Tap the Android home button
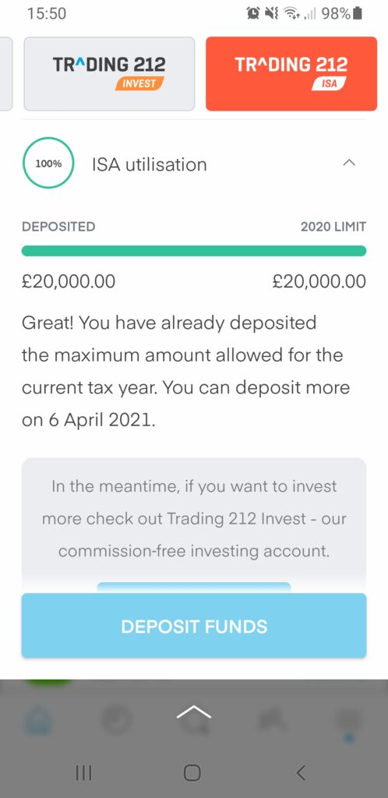This screenshot has width=388, height=798. click(192, 773)
